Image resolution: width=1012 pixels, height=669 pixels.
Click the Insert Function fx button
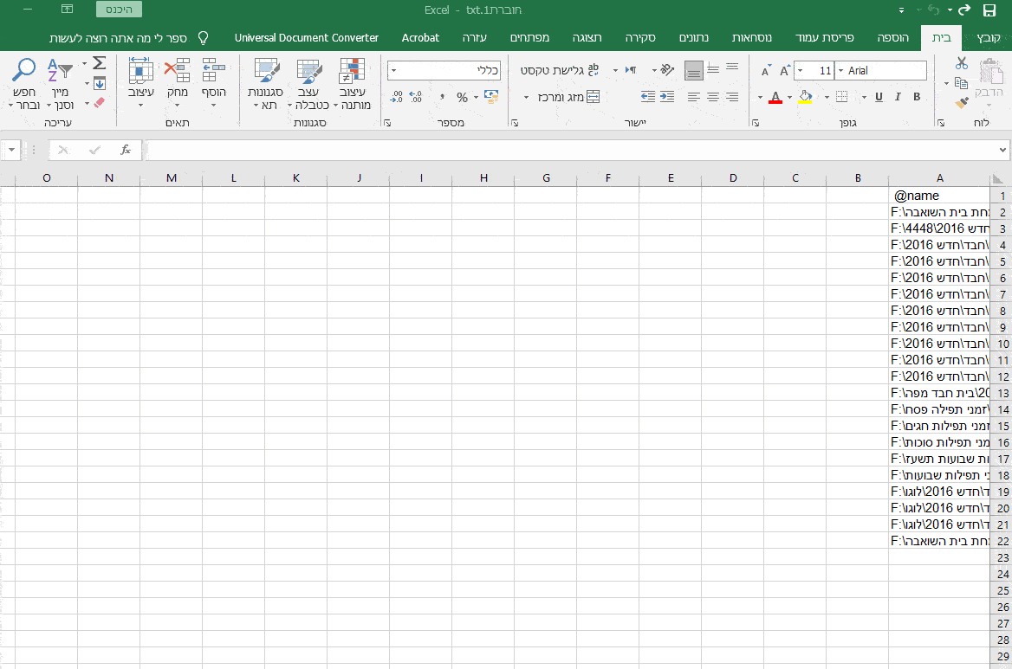coord(126,150)
